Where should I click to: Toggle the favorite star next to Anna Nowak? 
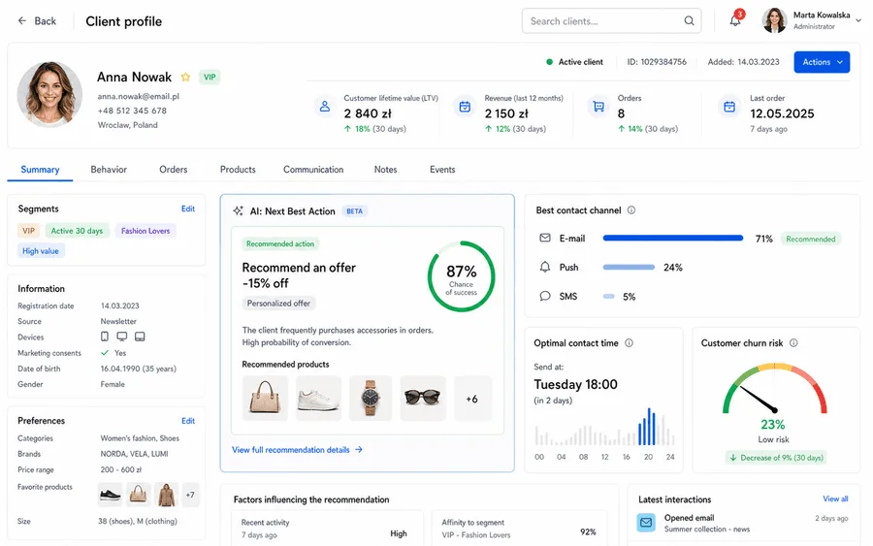(185, 77)
